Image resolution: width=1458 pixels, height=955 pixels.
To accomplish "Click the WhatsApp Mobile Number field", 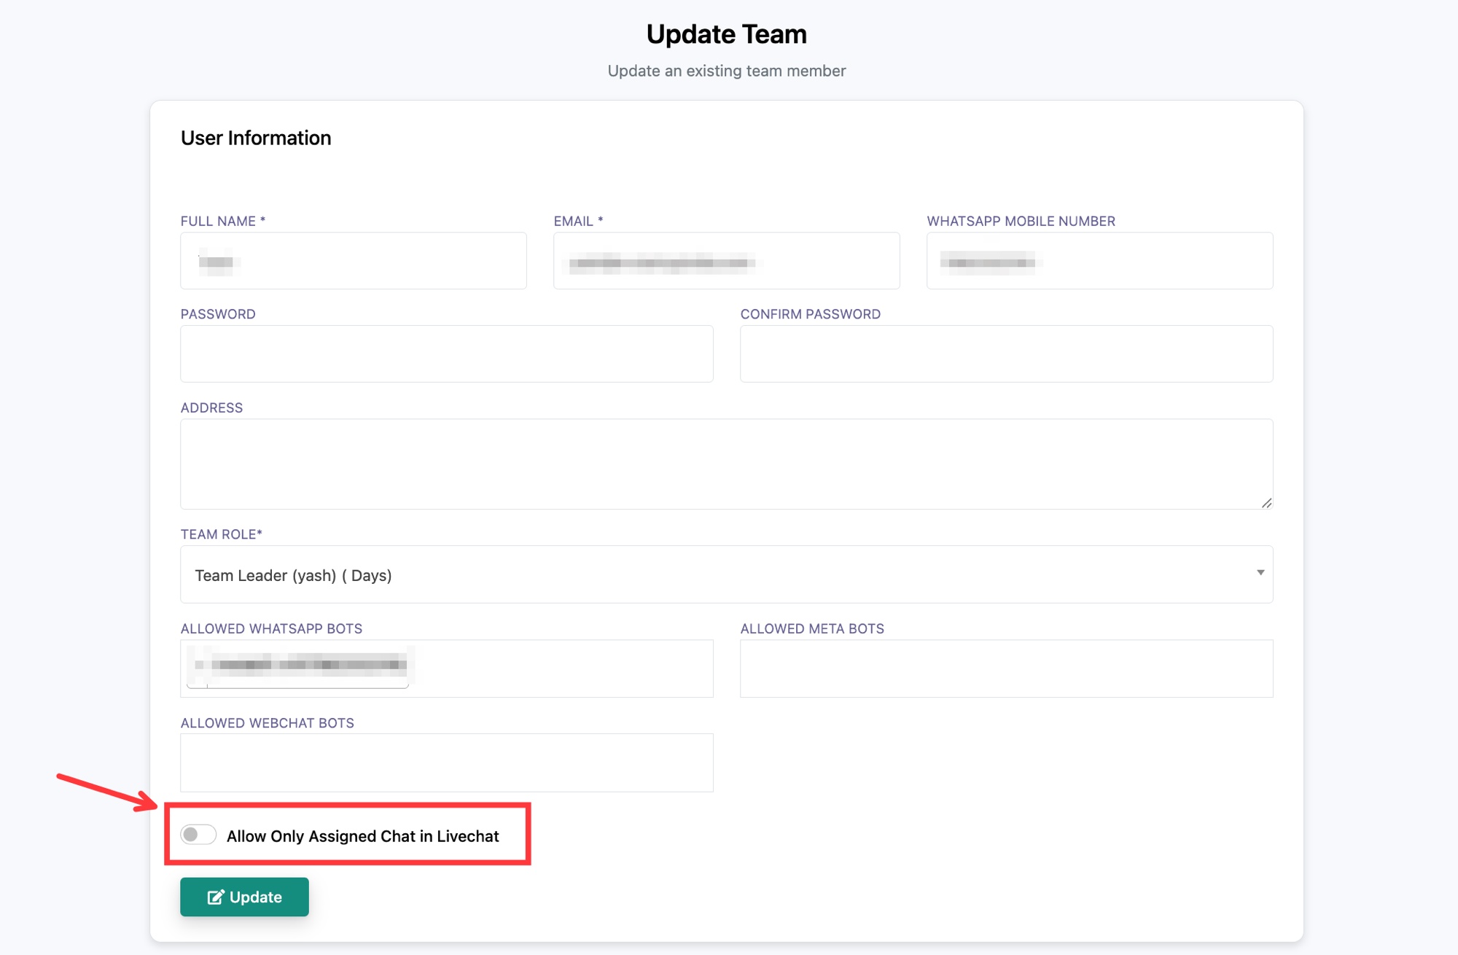I will point(1099,261).
